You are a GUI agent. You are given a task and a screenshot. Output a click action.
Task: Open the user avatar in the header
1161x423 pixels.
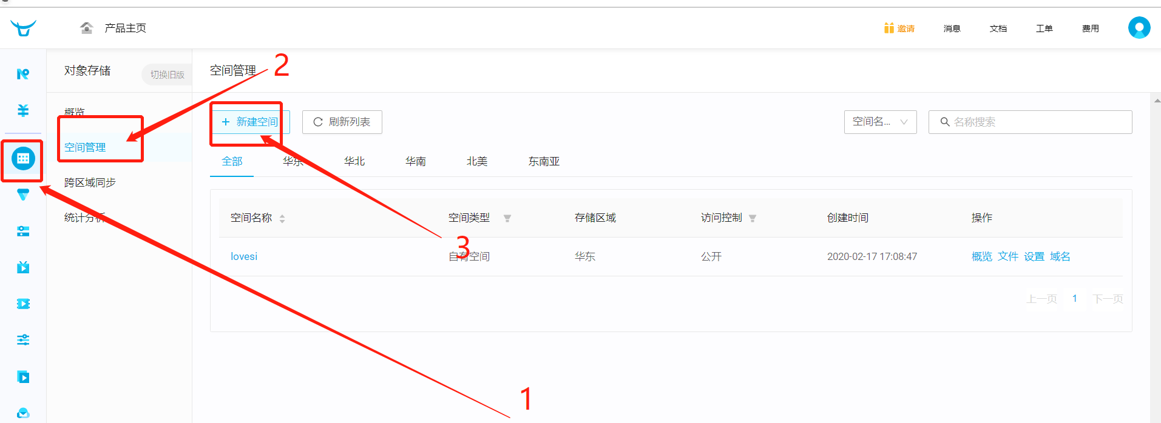(1139, 28)
